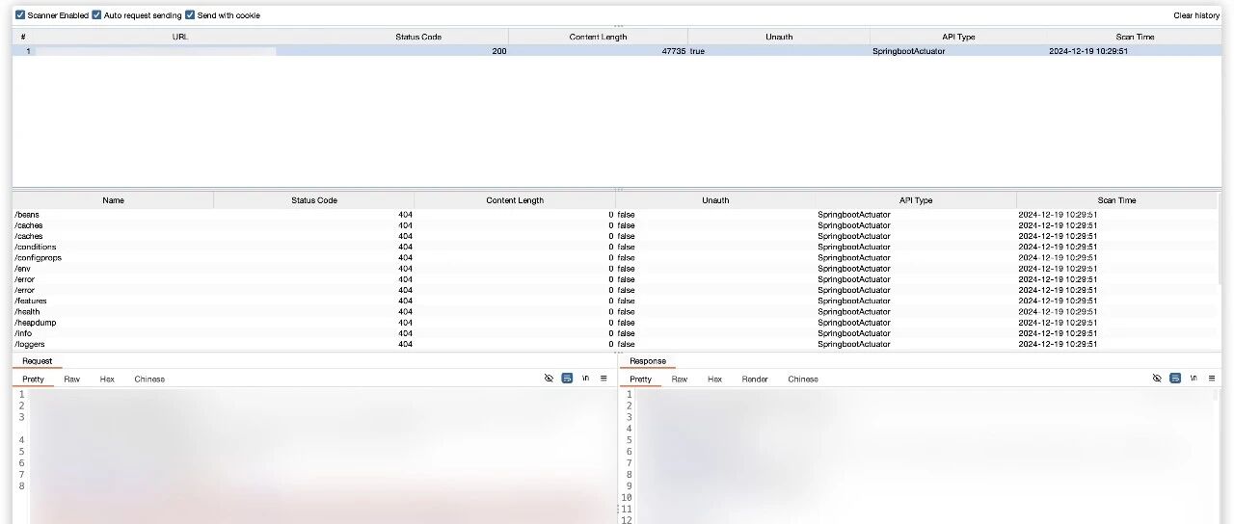Switch Request view to Raw
Image resolution: width=1234 pixels, height=524 pixels.
[x=72, y=379]
